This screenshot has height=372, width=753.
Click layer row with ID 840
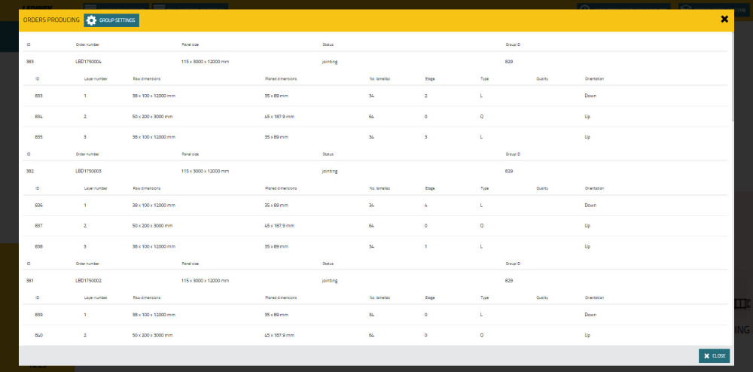click(38, 335)
